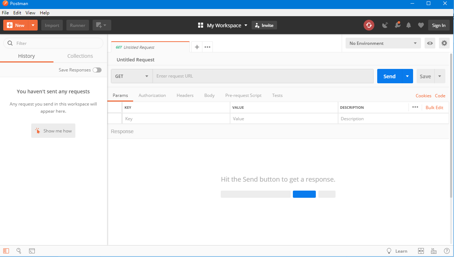Open the HTTP method GET dropdown
The height and width of the screenshot is (257, 454).
(x=132, y=76)
